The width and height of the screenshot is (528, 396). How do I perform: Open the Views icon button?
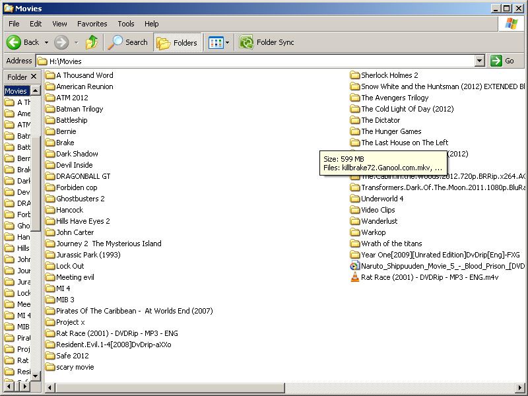(216, 43)
